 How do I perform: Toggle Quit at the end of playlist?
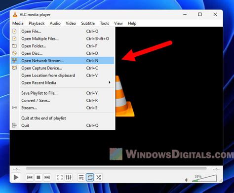click(63, 118)
